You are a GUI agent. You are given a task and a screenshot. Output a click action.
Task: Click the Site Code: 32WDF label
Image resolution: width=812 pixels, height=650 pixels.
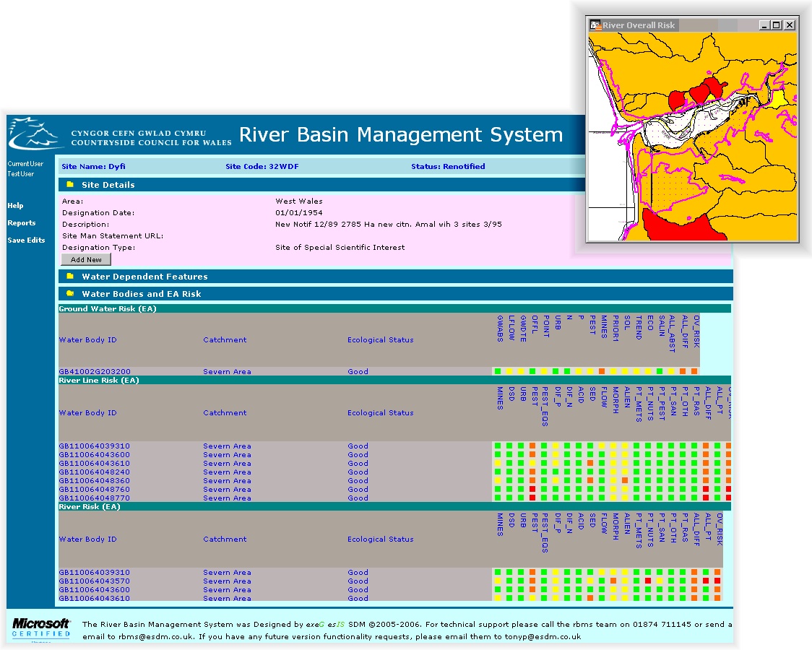pyautogui.click(x=262, y=166)
